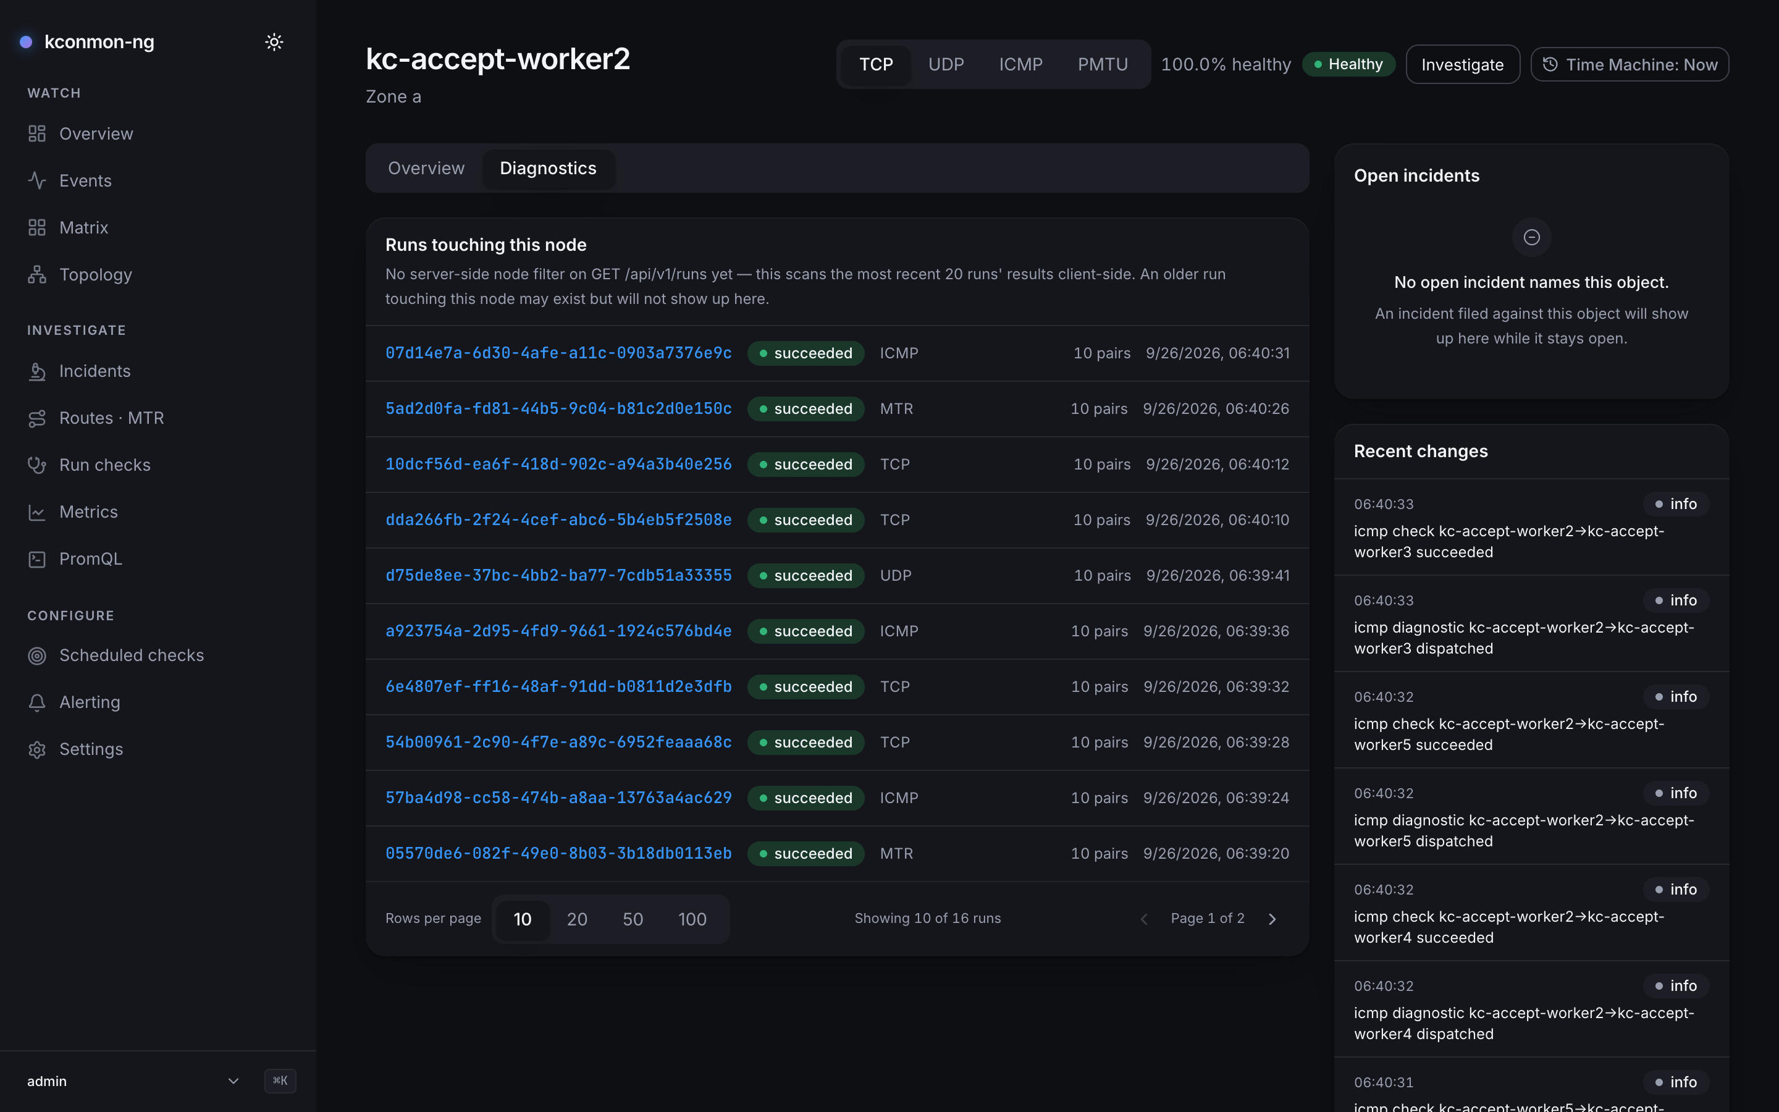Switch protocol to UDP
Image resolution: width=1779 pixels, height=1112 pixels.
[945, 64]
